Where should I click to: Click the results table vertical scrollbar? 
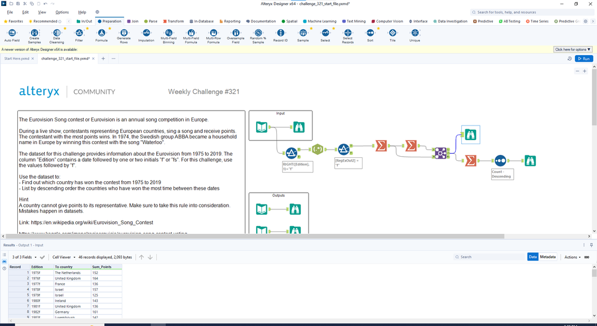[x=594, y=273]
